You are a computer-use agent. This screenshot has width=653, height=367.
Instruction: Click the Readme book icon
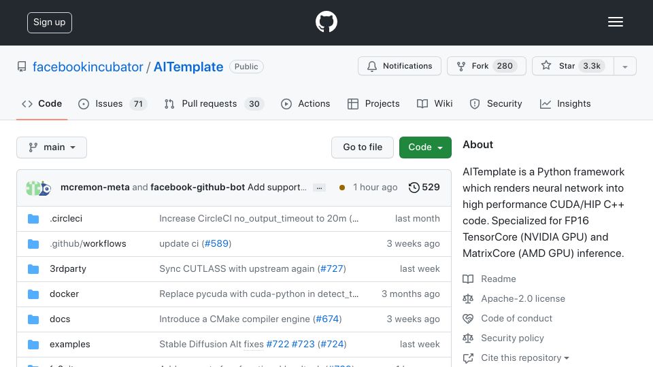click(468, 279)
